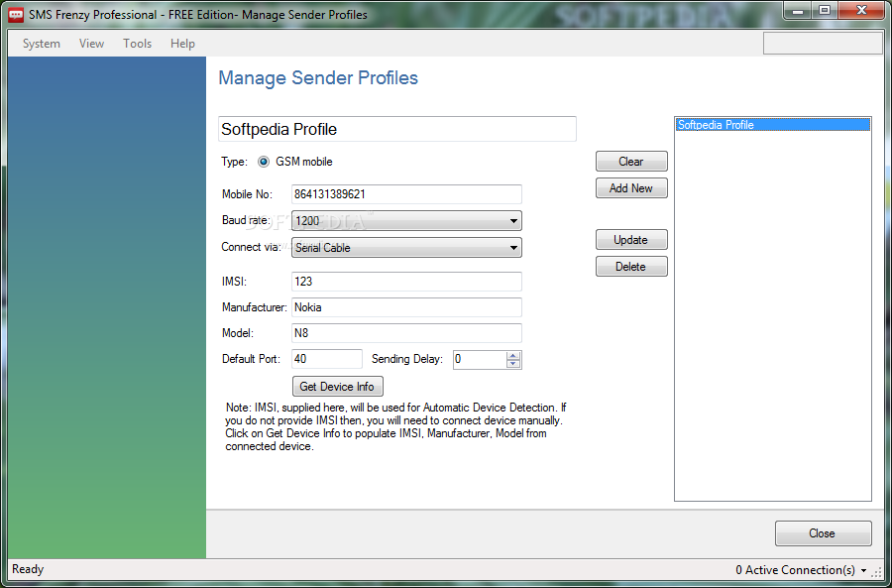The image size is (892, 588).
Task: Click the Mobile No input field
Action: [x=406, y=194]
